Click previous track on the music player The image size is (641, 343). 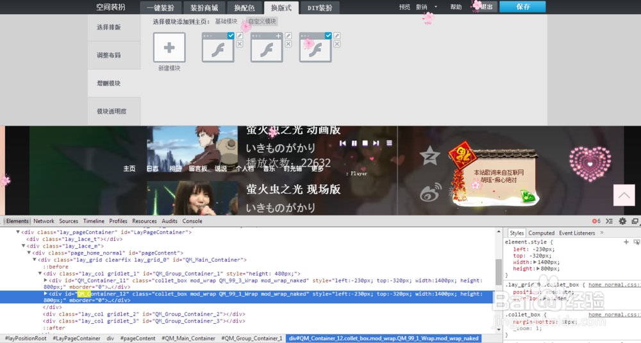pyautogui.click(x=342, y=143)
